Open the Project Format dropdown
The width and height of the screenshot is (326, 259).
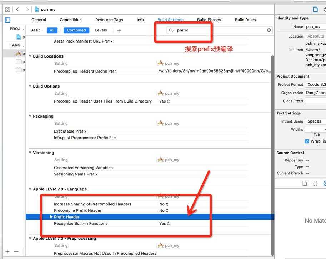click(315, 84)
